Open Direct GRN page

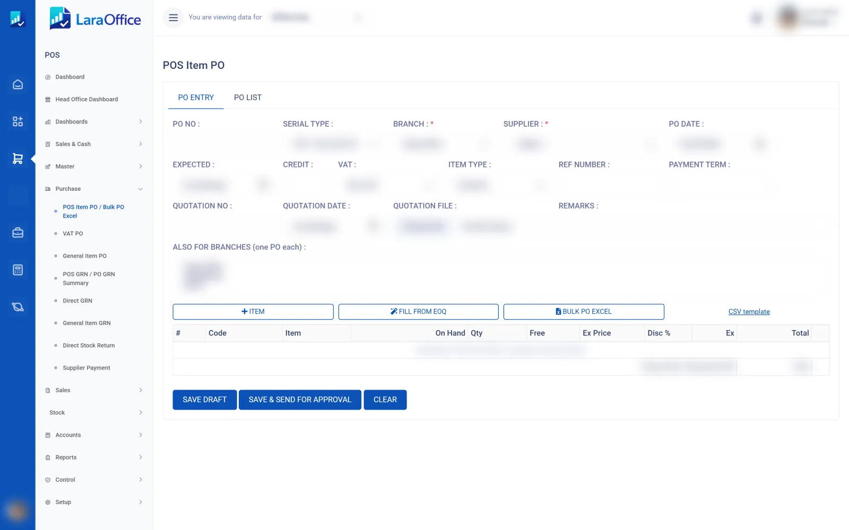(x=77, y=301)
